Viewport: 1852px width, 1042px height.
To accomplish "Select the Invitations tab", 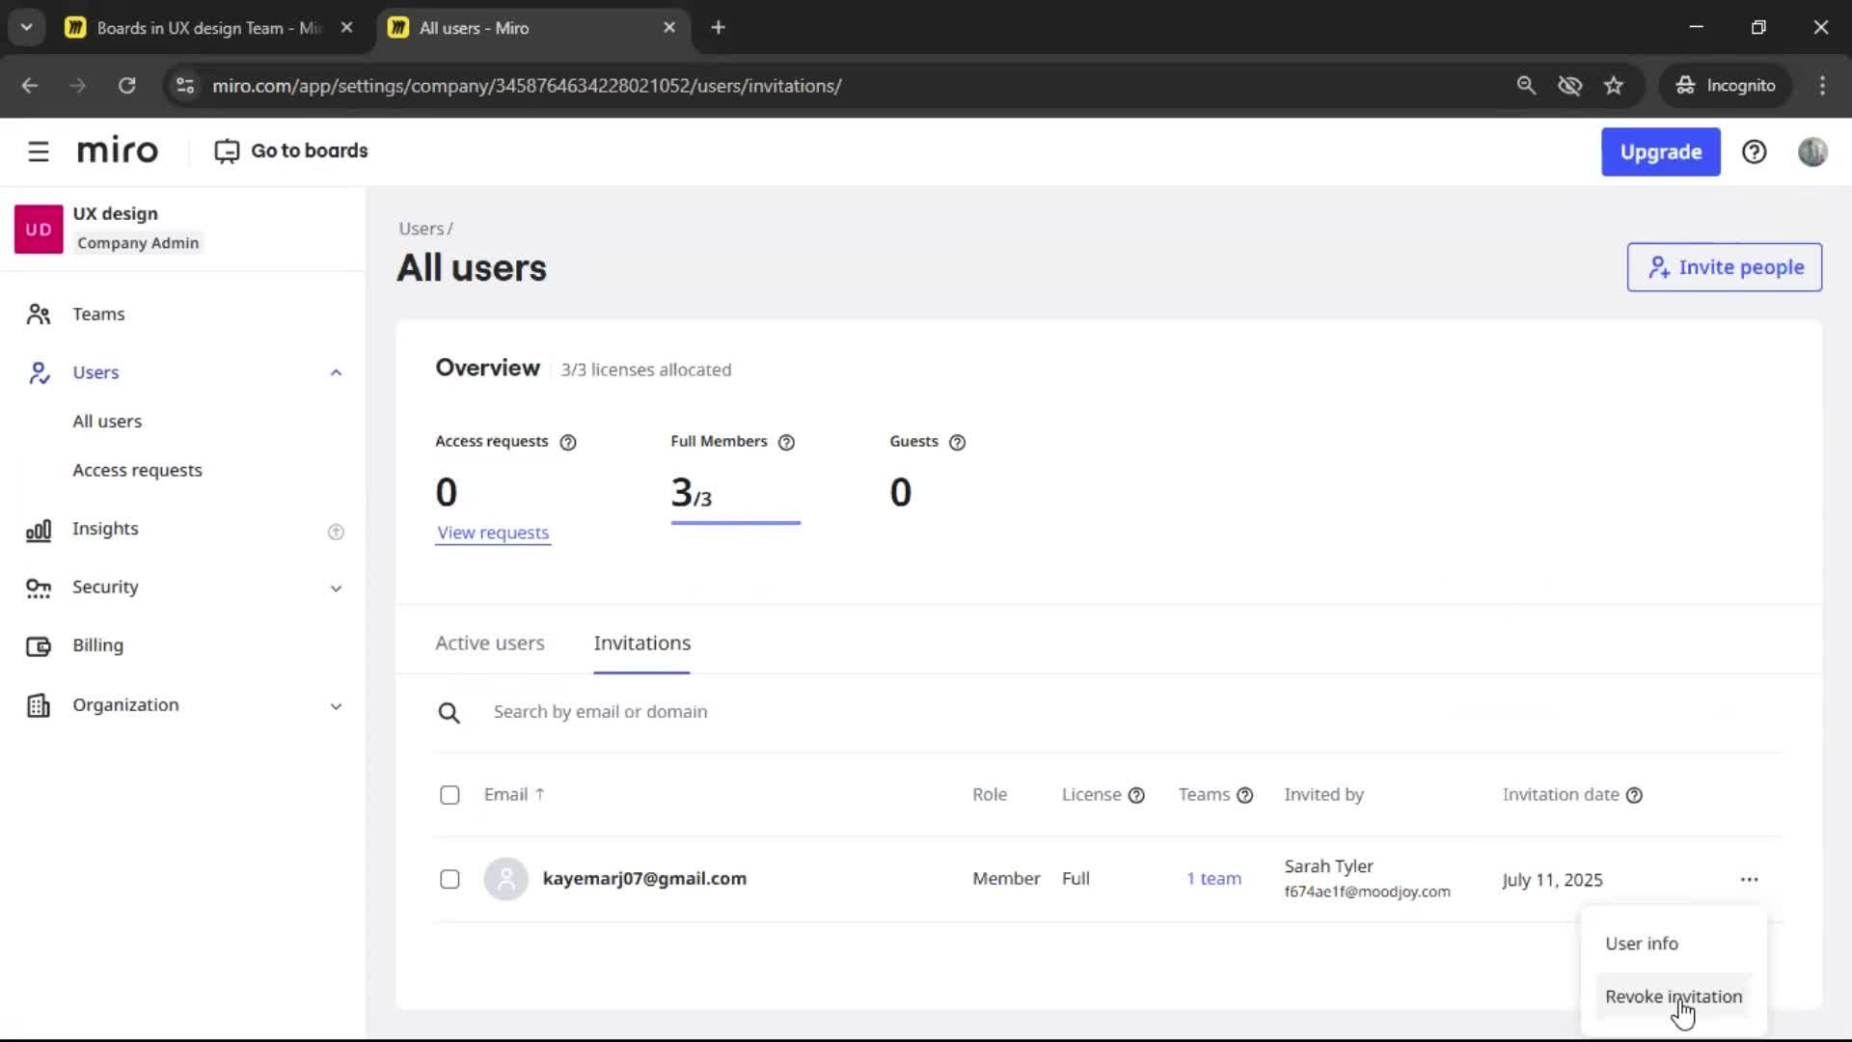I will [641, 643].
